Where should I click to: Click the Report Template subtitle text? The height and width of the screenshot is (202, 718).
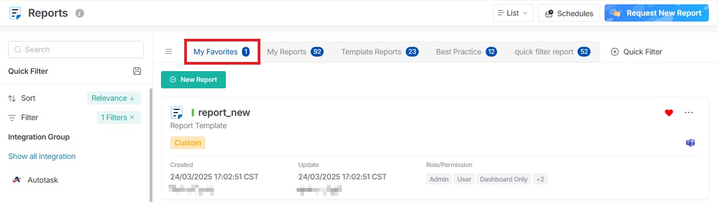[198, 126]
